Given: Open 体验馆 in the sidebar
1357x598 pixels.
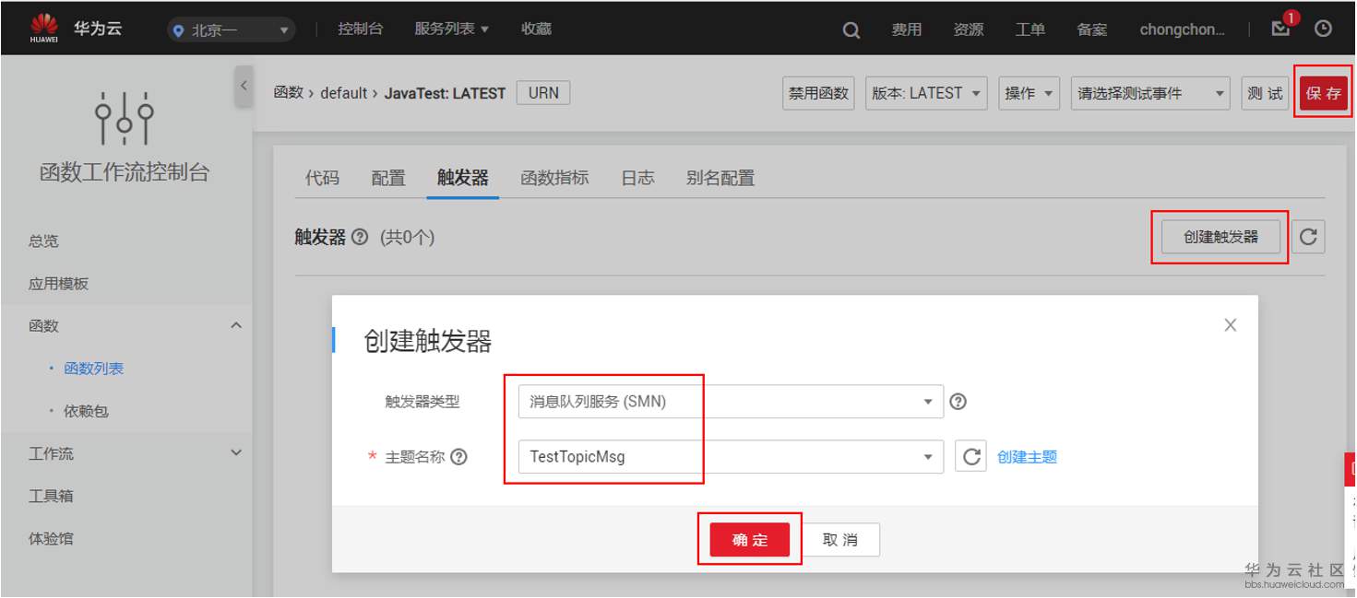Looking at the screenshot, I should pos(51,538).
